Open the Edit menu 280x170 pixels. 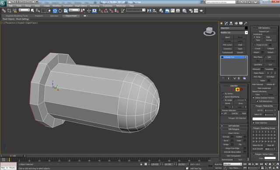tap(11, 6)
